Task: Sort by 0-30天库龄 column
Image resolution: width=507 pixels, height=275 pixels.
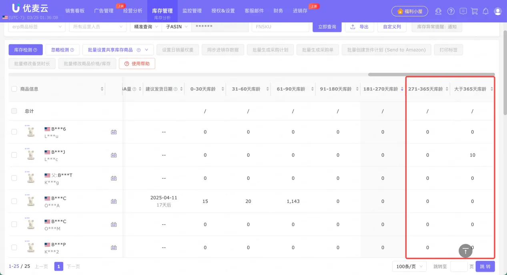Action: tap(223, 89)
